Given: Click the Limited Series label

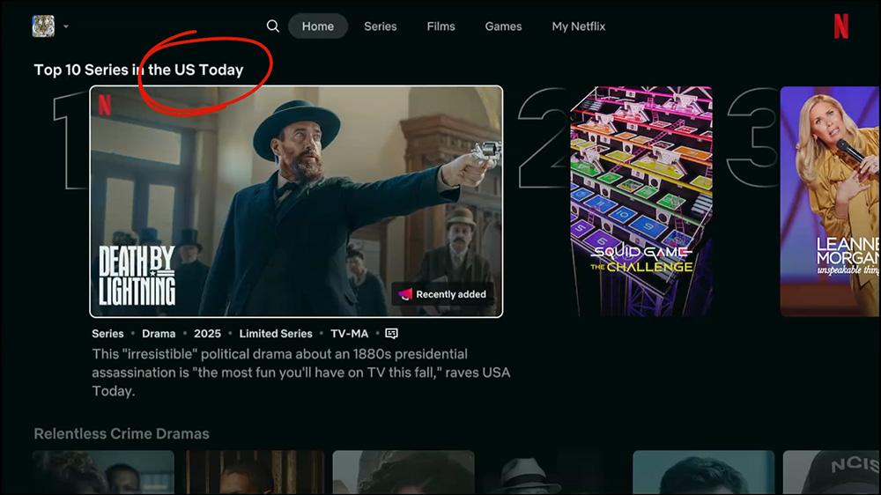Looking at the screenshot, I should tap(276, 334).
